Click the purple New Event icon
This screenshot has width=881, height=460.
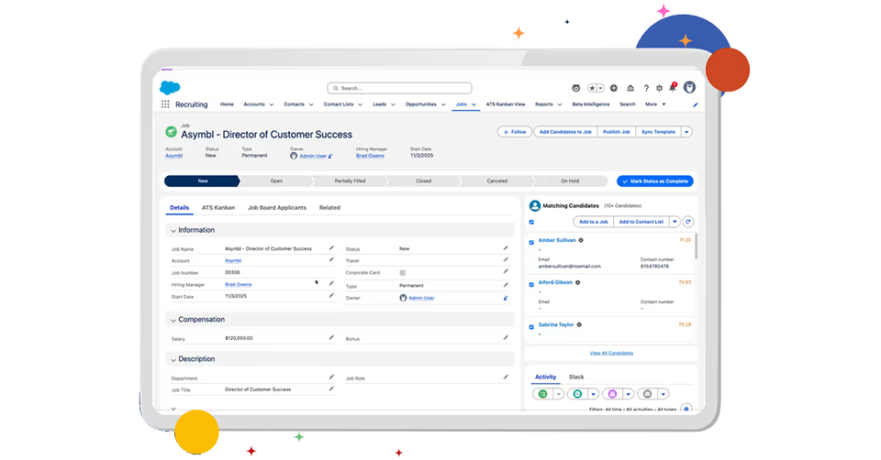[612, 394]
